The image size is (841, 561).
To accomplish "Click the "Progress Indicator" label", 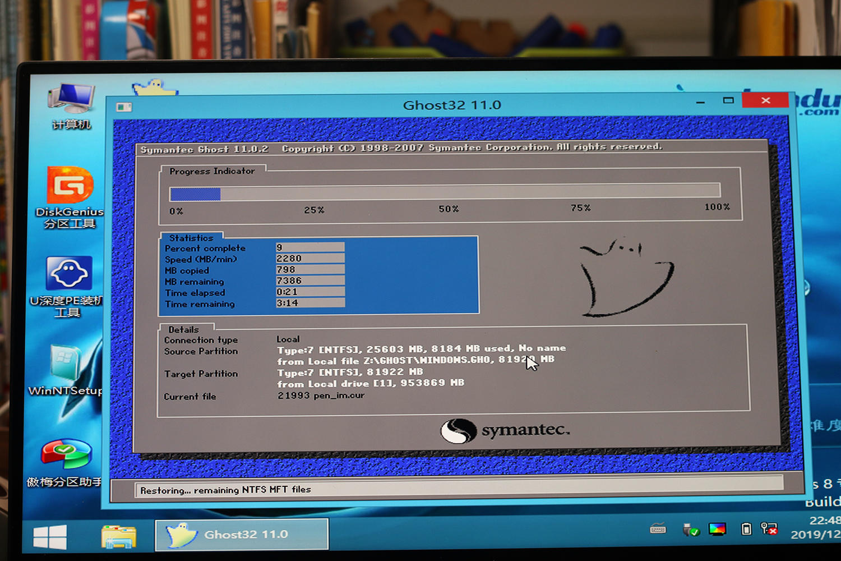I will pos(212,171).
